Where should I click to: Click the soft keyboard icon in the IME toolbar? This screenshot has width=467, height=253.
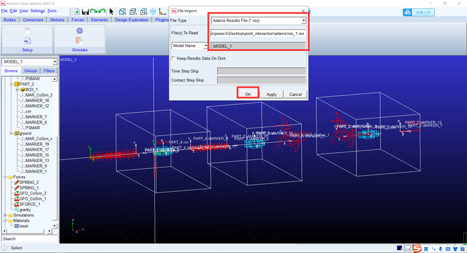point(448,249)
